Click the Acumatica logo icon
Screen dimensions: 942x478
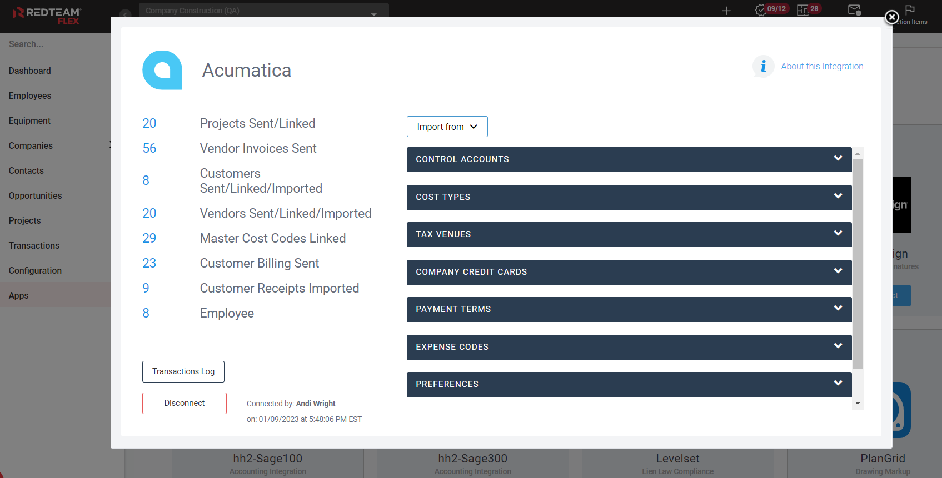click(x=162, y=70)
